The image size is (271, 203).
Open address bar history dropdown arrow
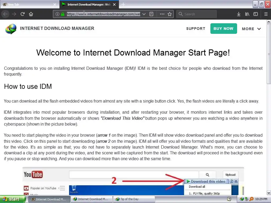(144, 14)
